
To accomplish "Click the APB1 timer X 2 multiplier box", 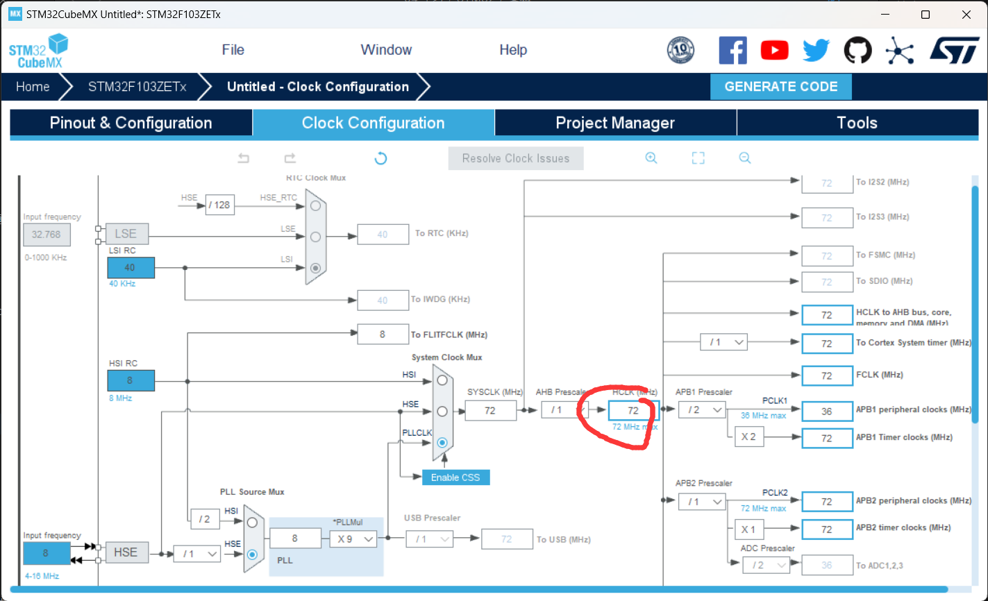I will coord(748,437).
